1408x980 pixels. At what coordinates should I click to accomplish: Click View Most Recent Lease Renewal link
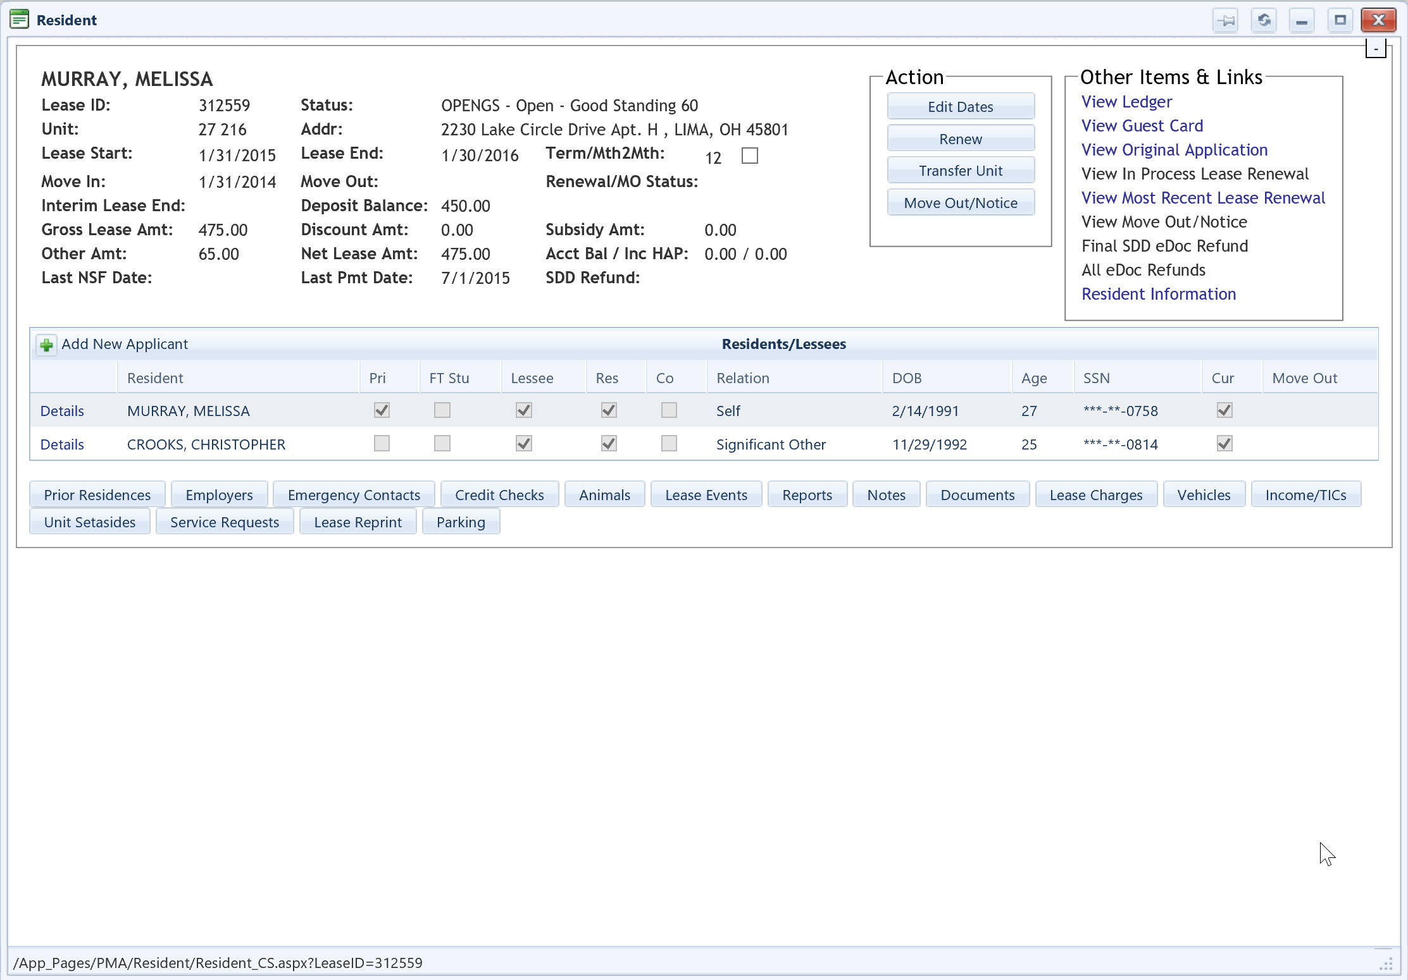[1202, 198]
